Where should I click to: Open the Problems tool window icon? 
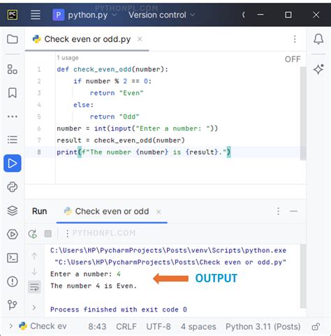pyautogui.click(x=13, y=282)
